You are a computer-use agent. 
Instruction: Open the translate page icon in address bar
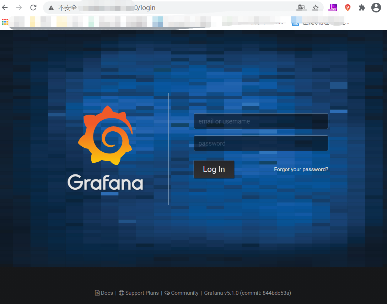[x=301, y=8]
